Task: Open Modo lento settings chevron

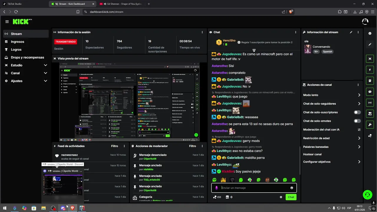Action: 359,95
